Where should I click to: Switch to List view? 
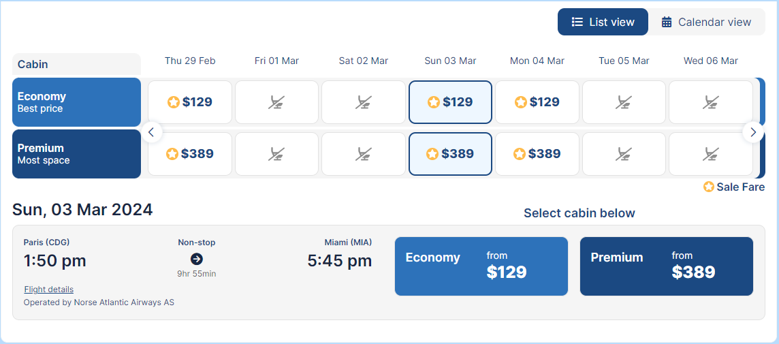603,22
